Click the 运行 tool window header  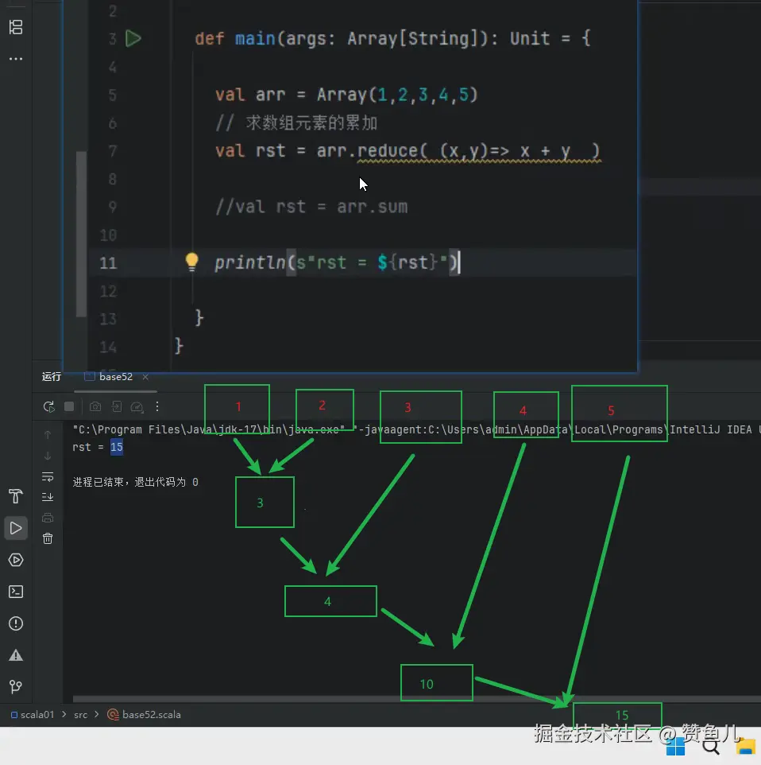51,377
